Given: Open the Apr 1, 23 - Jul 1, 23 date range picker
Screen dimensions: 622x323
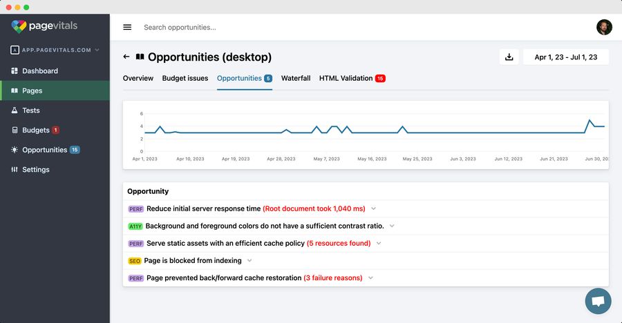Looking at the screenshot, I should (x=565, y=57).
